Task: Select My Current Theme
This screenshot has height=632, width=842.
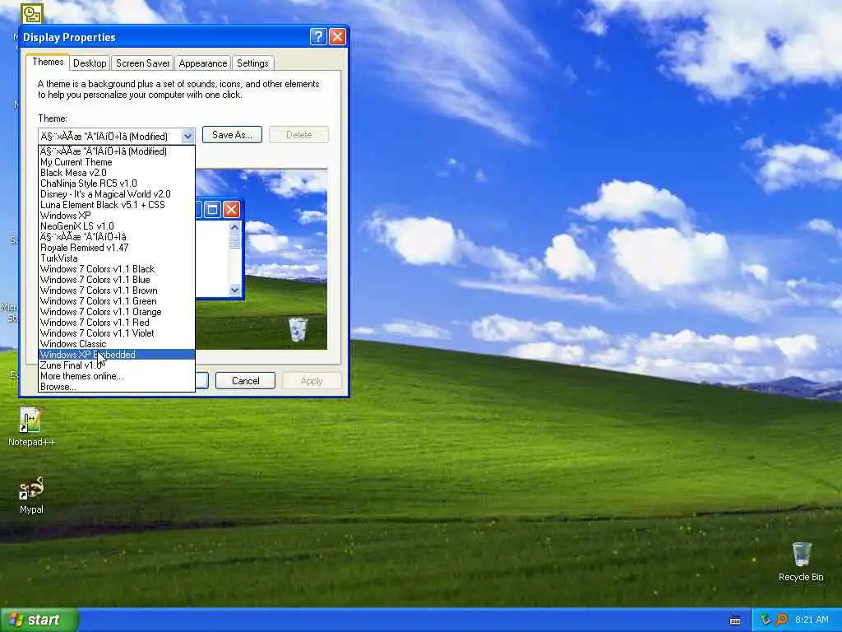Action: pos(117,162)
